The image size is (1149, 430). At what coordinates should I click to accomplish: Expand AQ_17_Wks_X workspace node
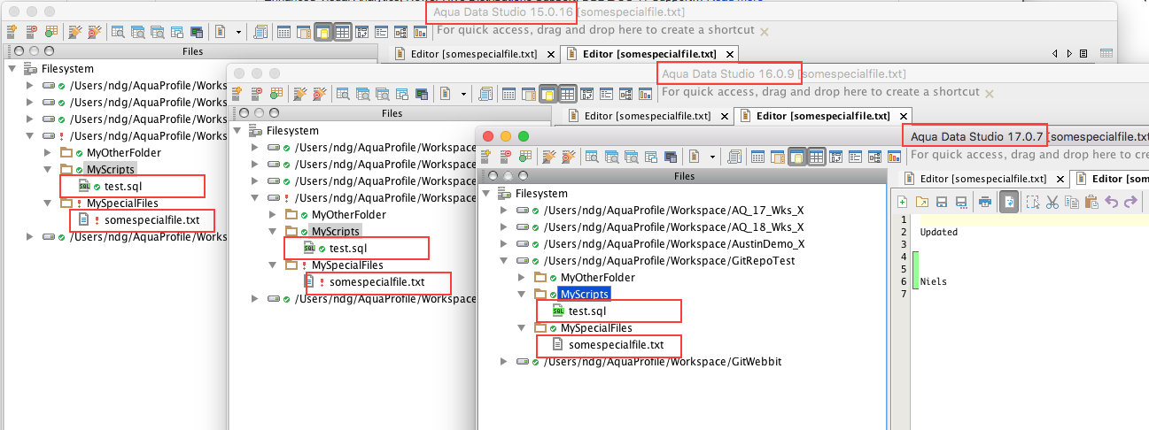(x=504, y=211)
